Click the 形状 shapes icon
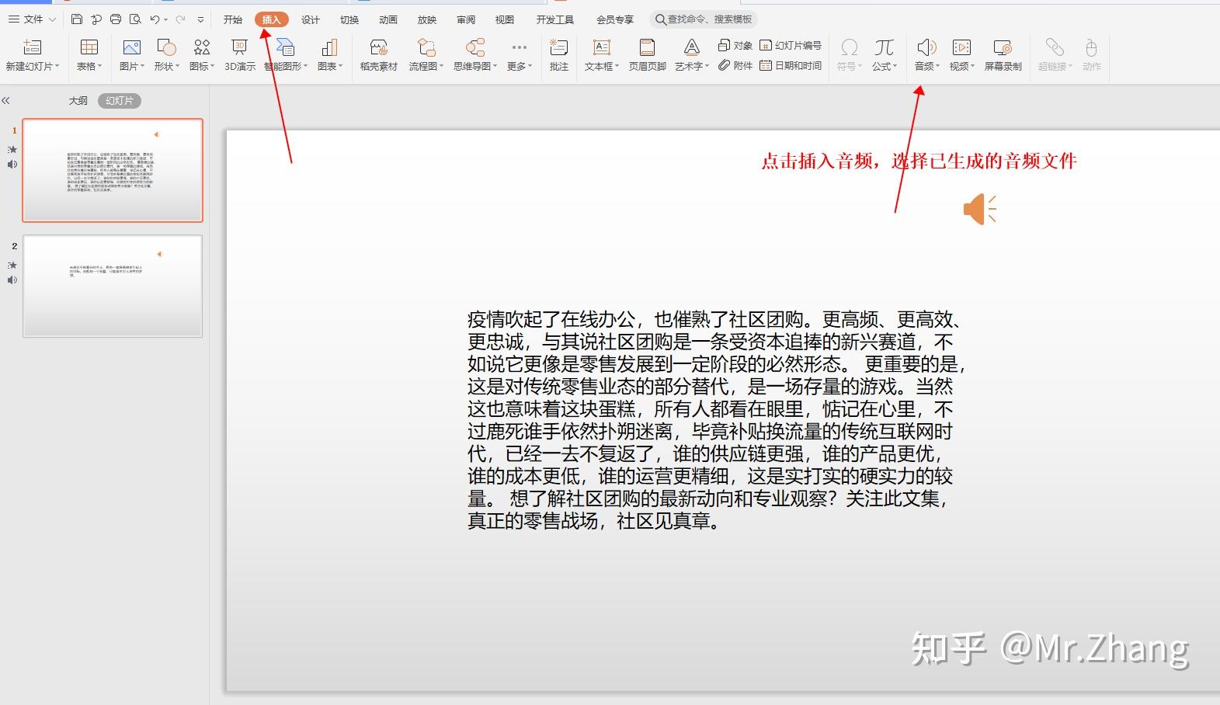This screenshot has height=705, width=1220. coord(166,47)
